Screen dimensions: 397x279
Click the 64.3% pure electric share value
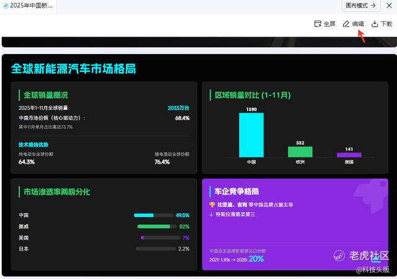pyautogui.click(x=27, y=162)
